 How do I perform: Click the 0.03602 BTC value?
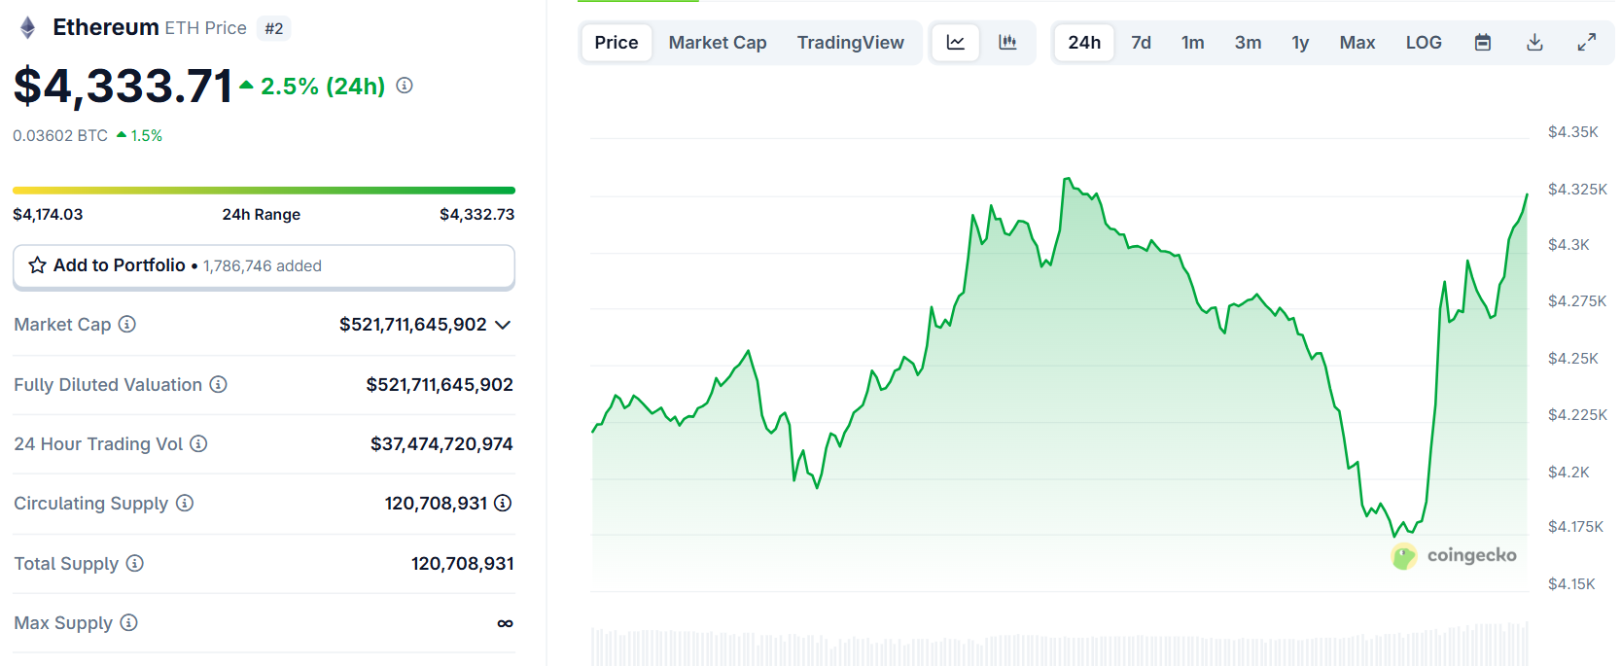[x=60, y=136]
